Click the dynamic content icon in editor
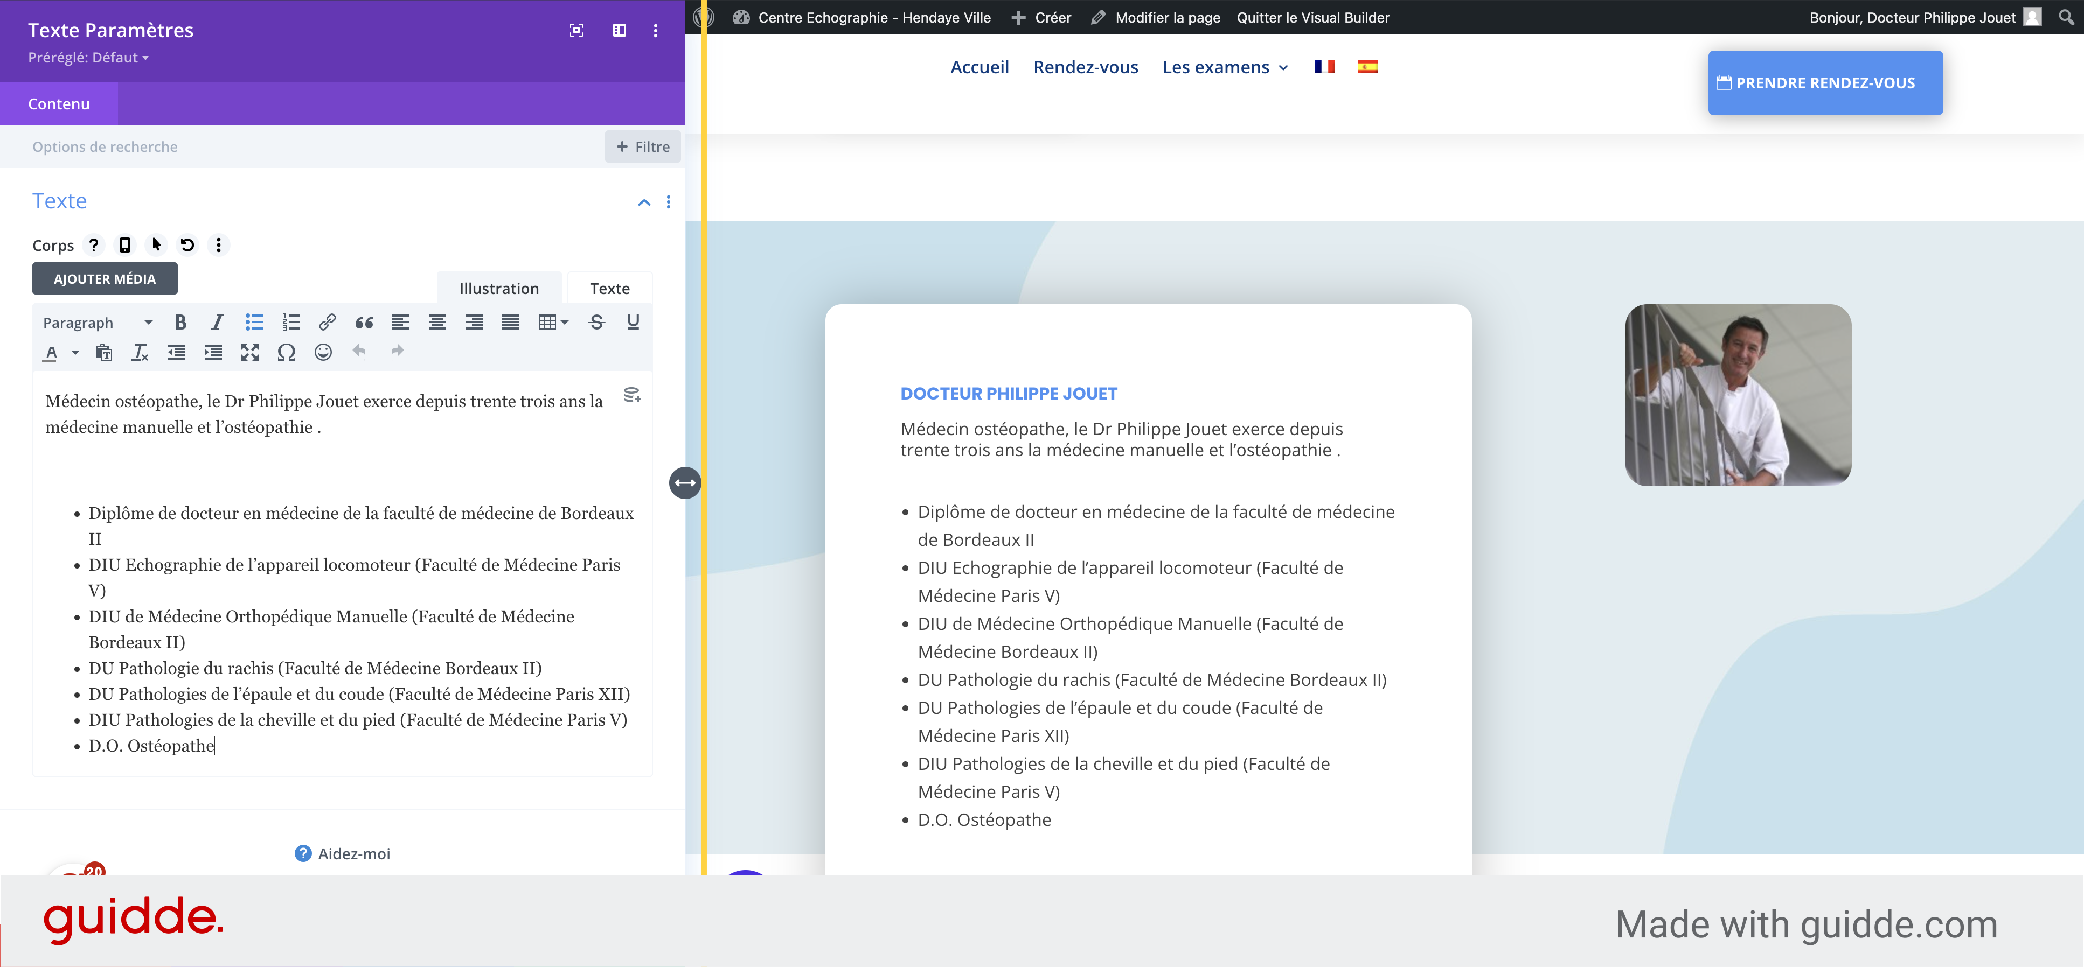 [632, 395]
